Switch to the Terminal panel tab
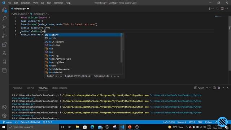Screen dimensions: 231x130 (43, 88)
